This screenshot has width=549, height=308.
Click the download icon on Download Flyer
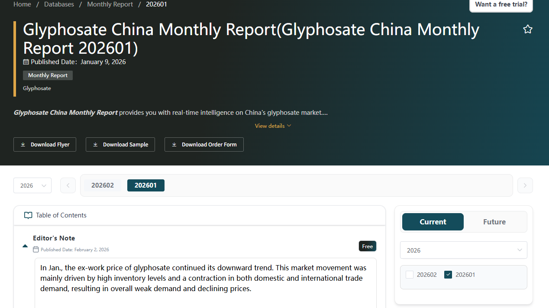click(x=23, y=144)
